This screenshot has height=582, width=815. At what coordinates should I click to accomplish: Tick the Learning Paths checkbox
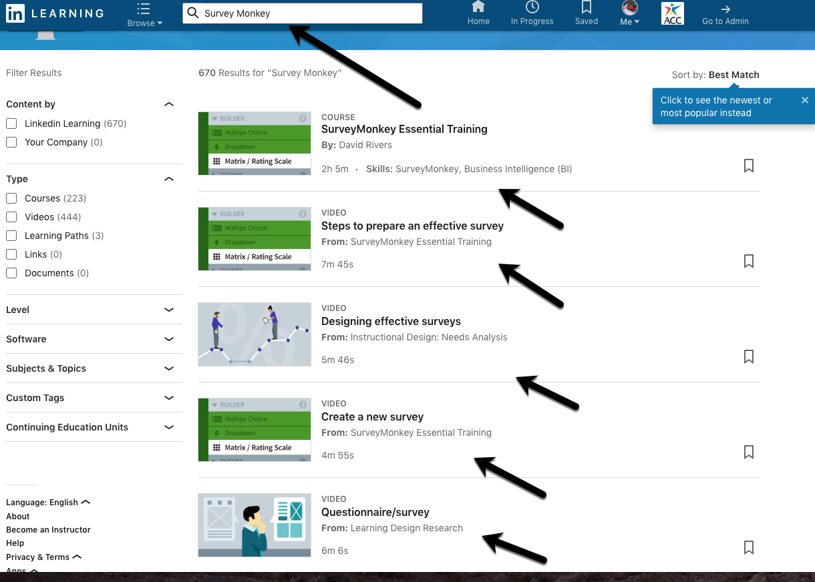(11, 236)
